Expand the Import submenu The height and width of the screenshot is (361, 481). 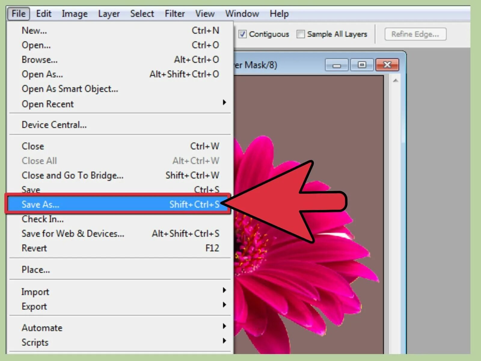[x=120, y=292]
